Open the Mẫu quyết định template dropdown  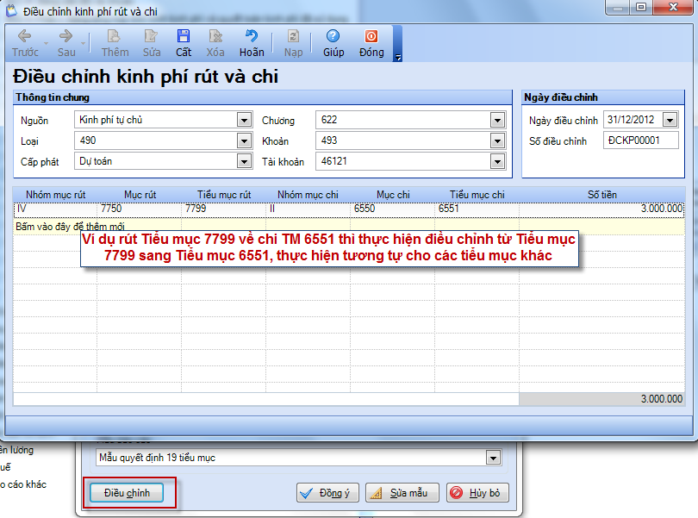click(x=493, y=457)
